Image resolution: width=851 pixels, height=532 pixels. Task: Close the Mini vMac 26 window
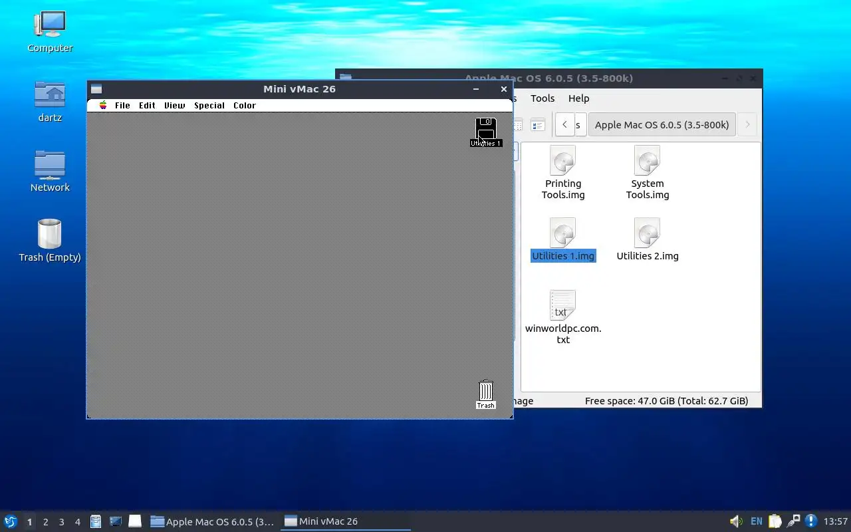point(504,89)
